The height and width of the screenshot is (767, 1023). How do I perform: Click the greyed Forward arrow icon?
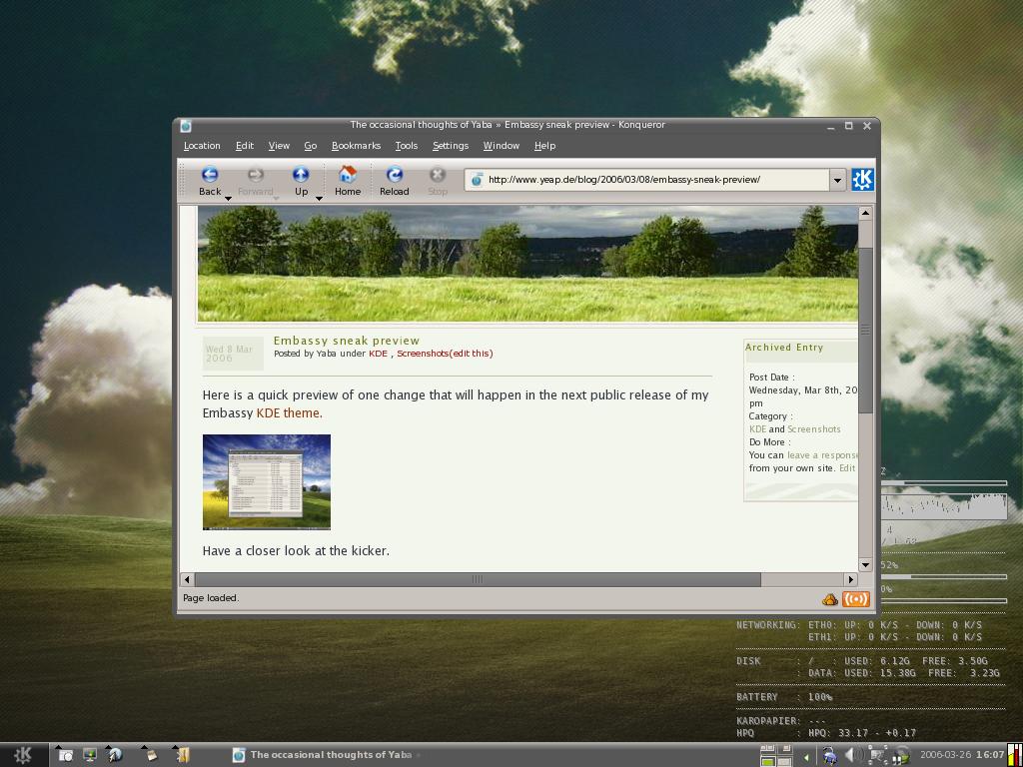[255, 174]
